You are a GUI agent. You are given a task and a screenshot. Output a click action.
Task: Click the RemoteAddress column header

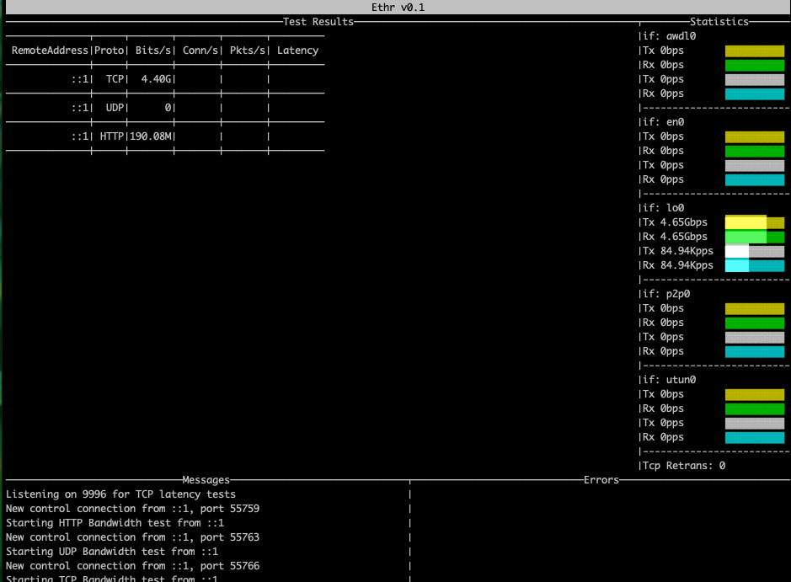(50, 51)
